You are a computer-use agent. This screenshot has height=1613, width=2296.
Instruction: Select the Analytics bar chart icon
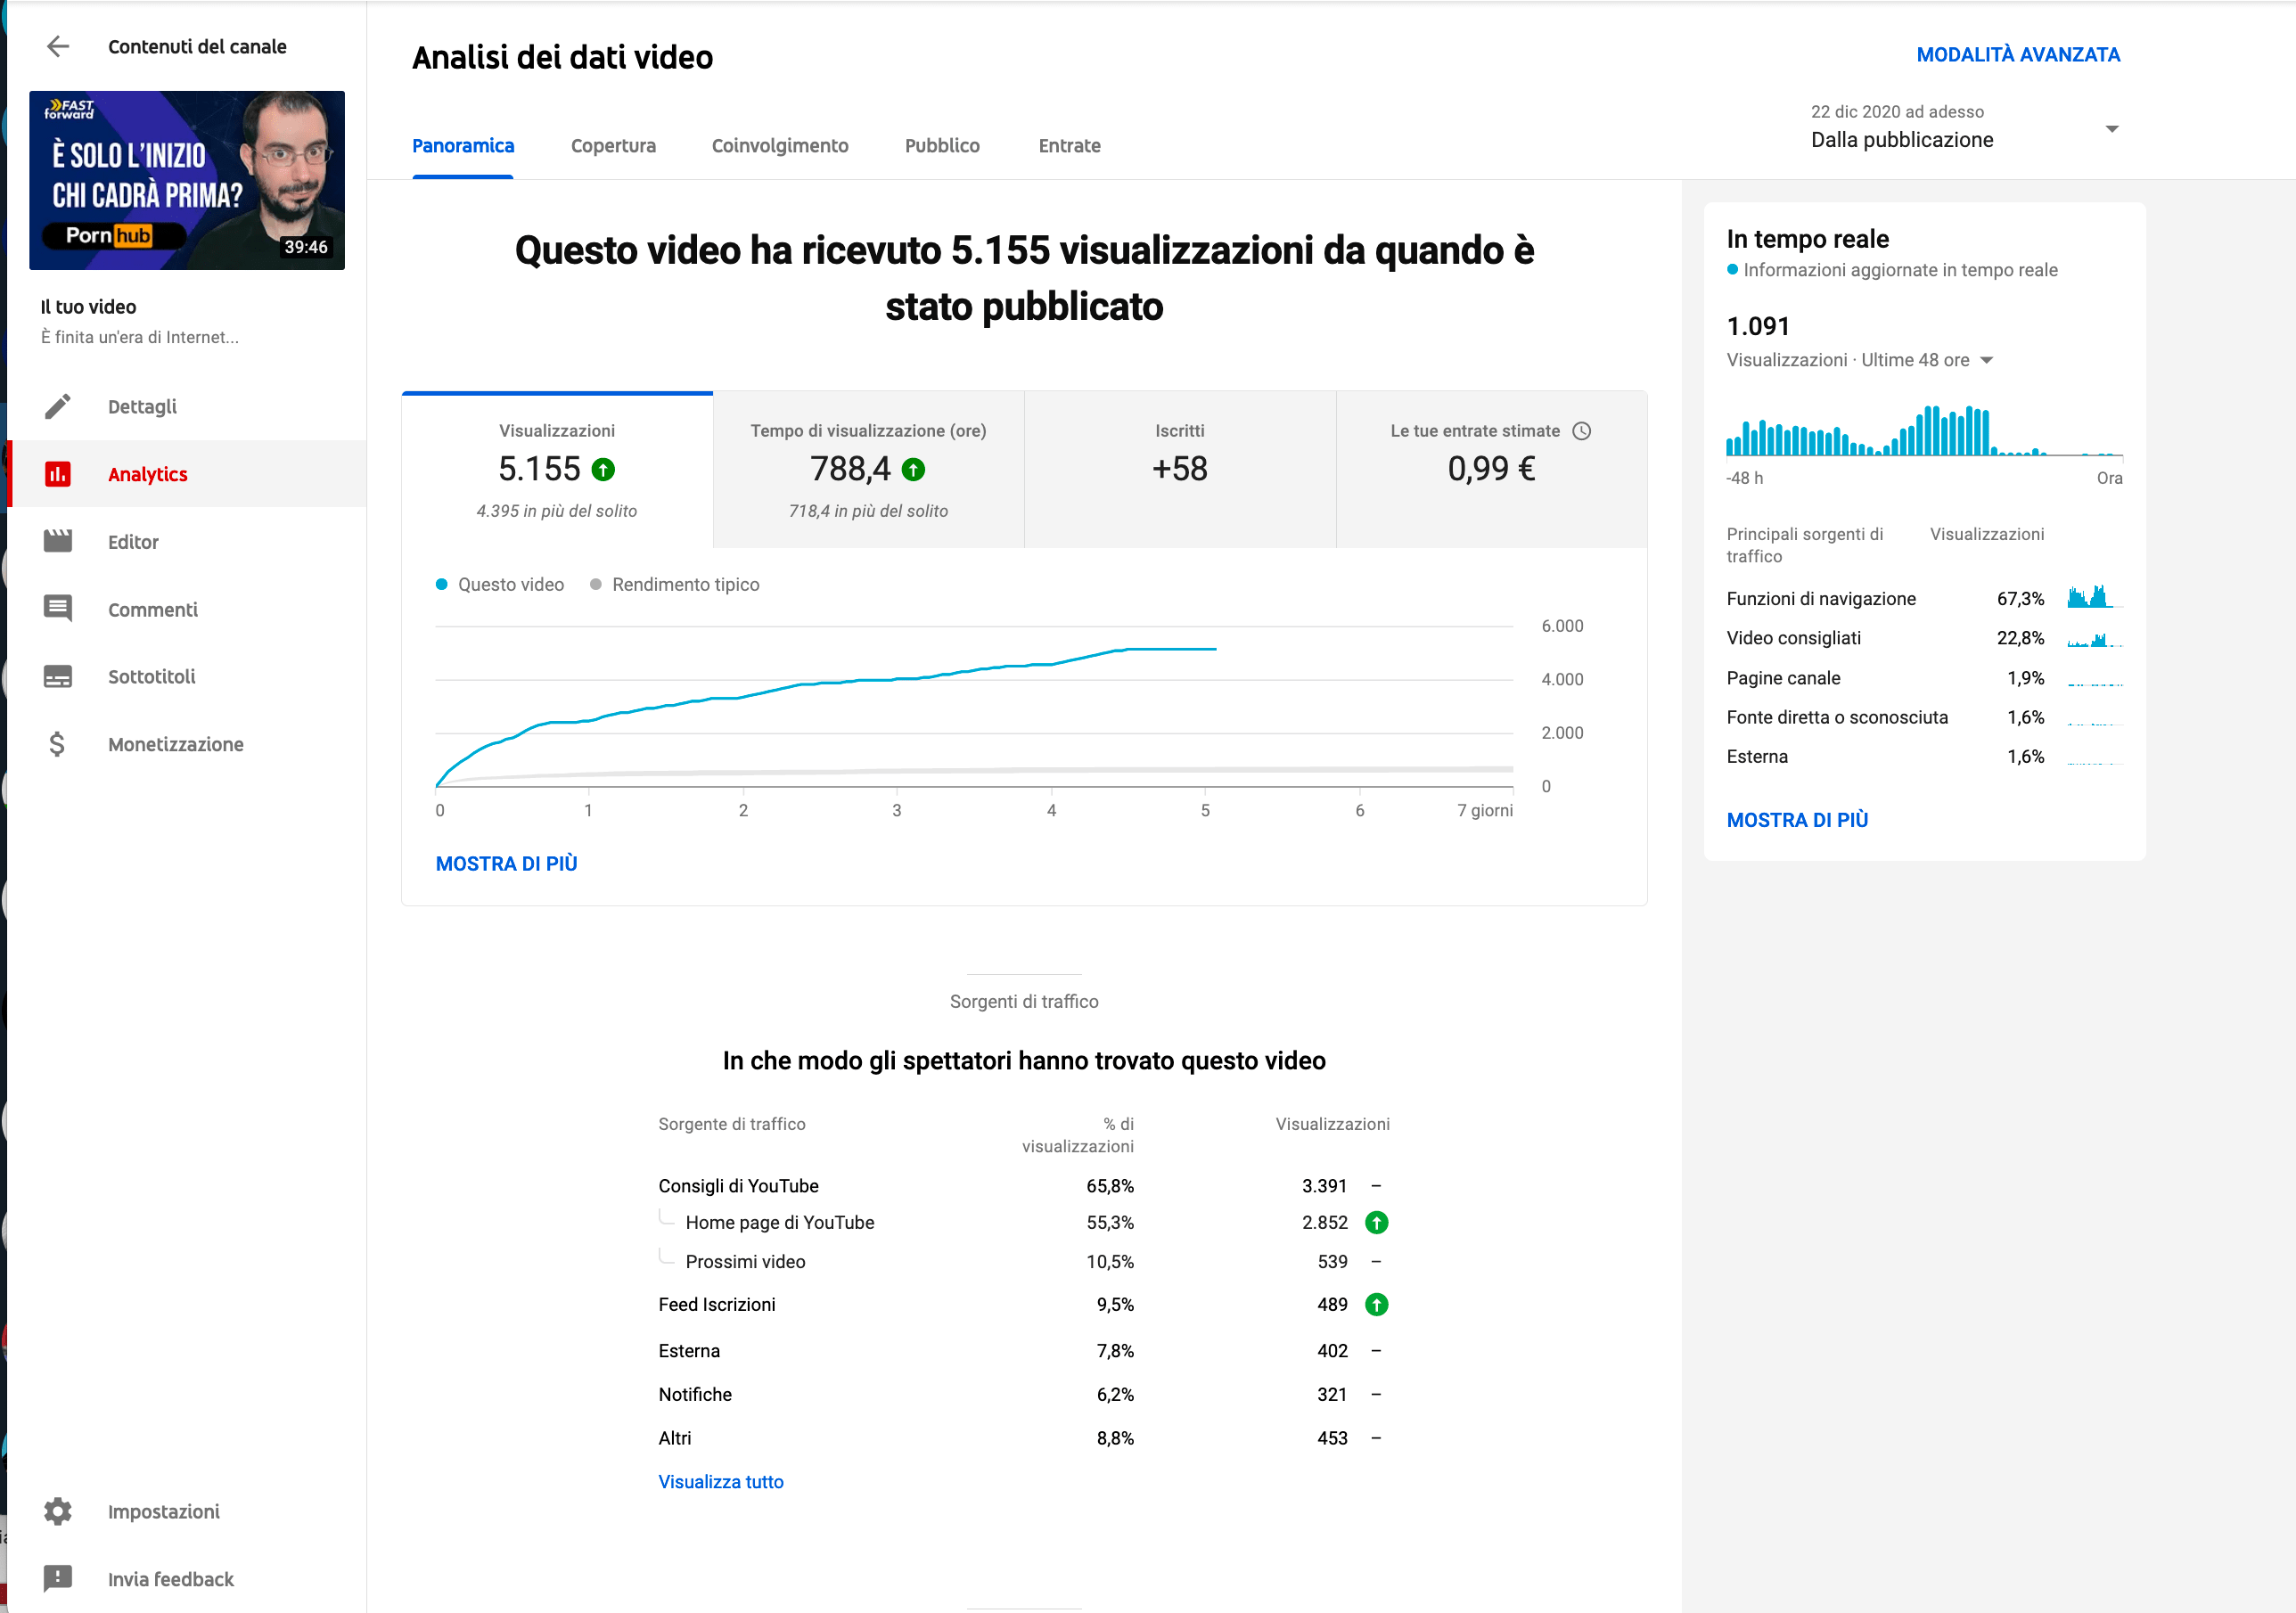tap(58, 474)
